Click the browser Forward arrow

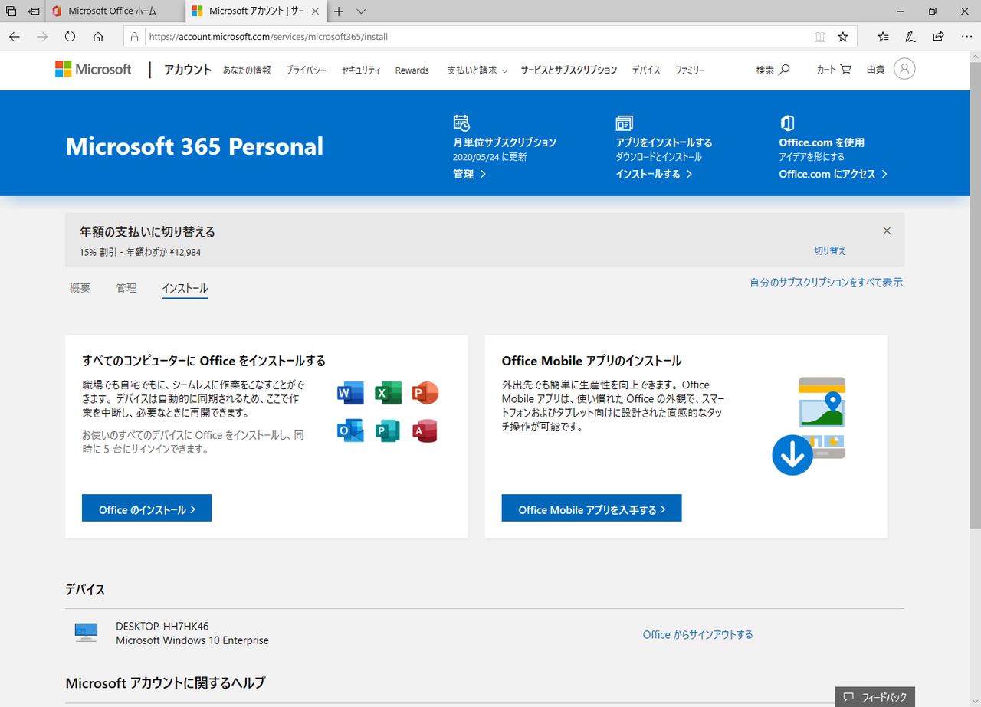[42, 37]
